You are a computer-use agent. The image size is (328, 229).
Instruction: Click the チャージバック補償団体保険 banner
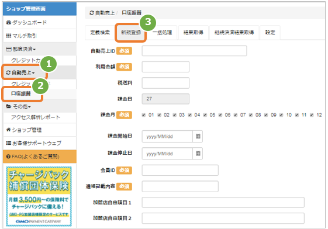[x=39, y=196]
